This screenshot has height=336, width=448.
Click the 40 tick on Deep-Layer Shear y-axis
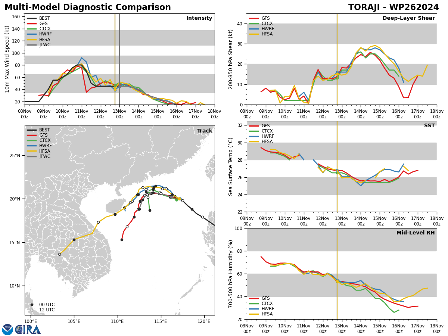[x=239, y=24]
